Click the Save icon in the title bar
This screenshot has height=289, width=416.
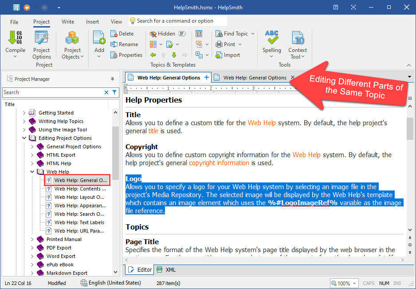coord(16,8)
